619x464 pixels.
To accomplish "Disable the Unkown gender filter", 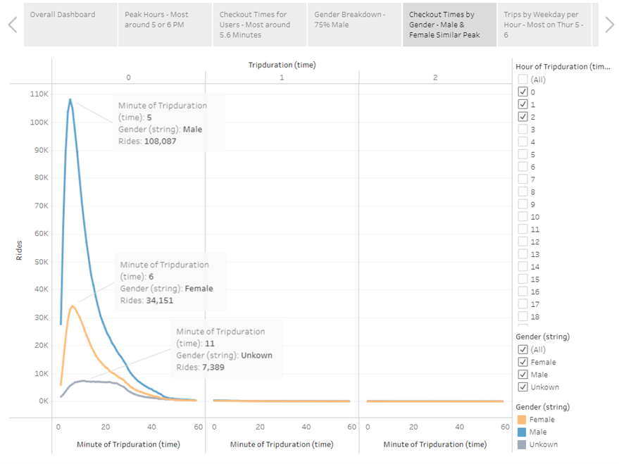I will point(521,387).
